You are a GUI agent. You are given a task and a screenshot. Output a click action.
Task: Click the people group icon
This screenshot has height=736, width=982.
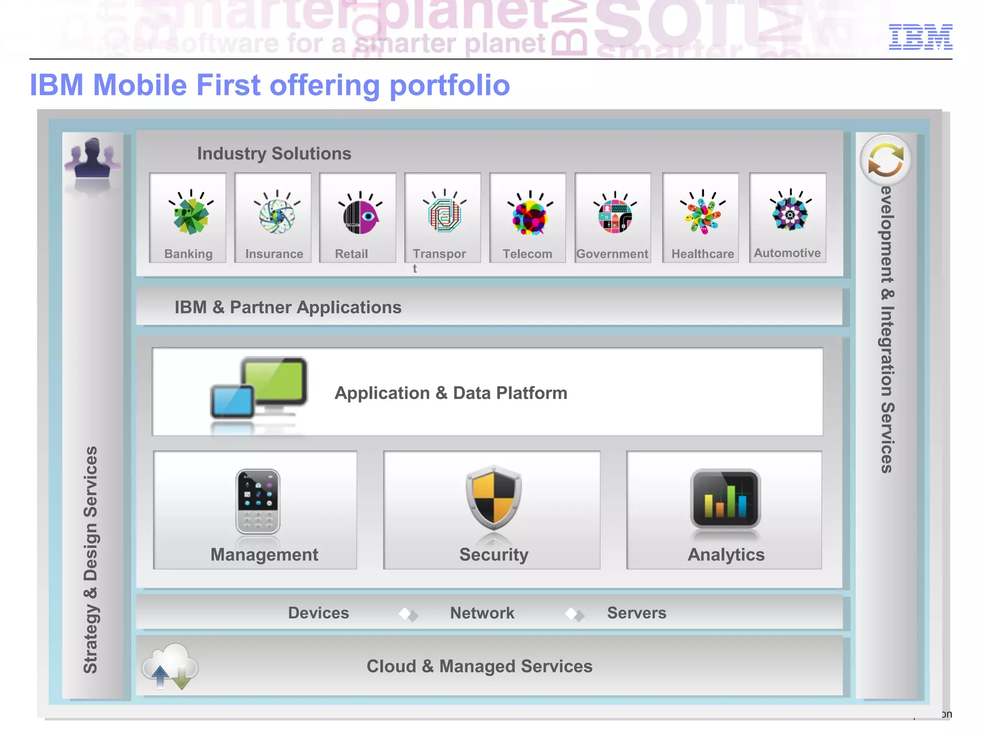(92, 158)
